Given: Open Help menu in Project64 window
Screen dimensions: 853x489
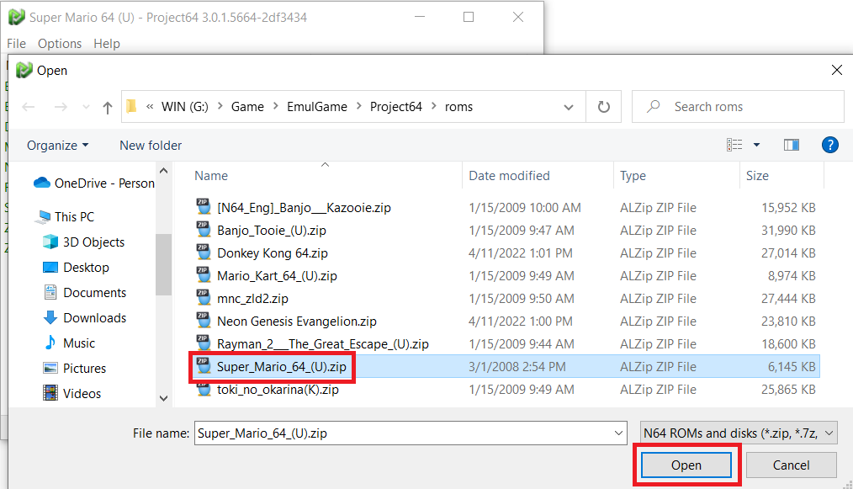Looking at the screenshot, I should coord(107,44).
